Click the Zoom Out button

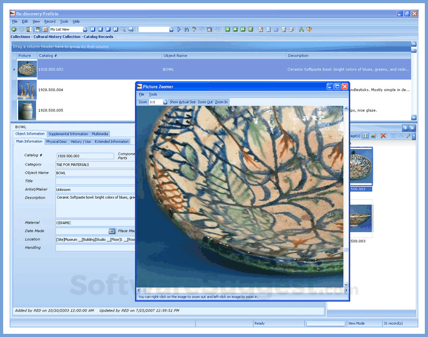coord(205,102)
